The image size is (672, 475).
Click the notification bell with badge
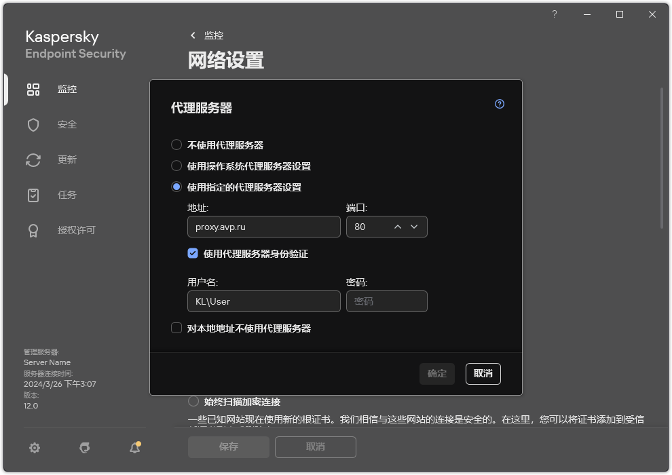click(134, 448)
